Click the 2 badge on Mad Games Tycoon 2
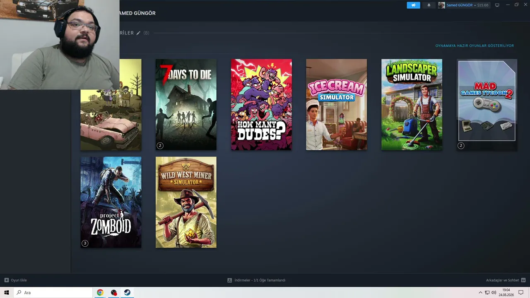Viewport: 530px width, 298px height. click(x=461, y=145)
